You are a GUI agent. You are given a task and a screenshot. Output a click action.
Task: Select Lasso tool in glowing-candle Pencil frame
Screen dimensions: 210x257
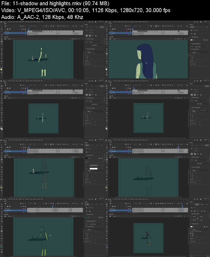(x=2, y=149)
